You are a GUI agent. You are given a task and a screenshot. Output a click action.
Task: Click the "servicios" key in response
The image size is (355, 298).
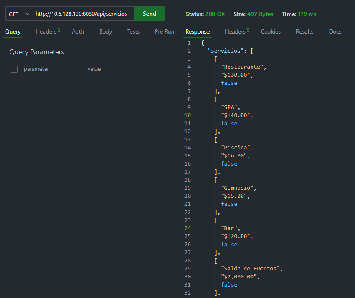(x=226, y=51)
